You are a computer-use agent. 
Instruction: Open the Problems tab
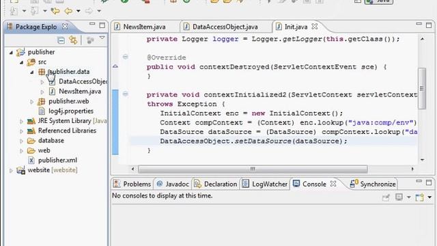tap(132, 184)
